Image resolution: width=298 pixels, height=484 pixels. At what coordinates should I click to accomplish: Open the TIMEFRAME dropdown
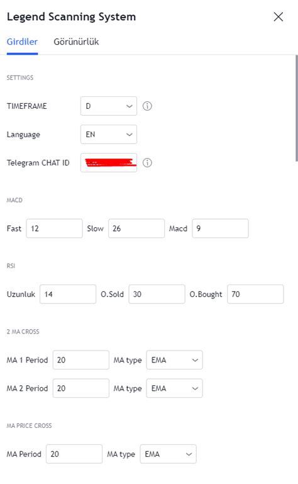109,106
